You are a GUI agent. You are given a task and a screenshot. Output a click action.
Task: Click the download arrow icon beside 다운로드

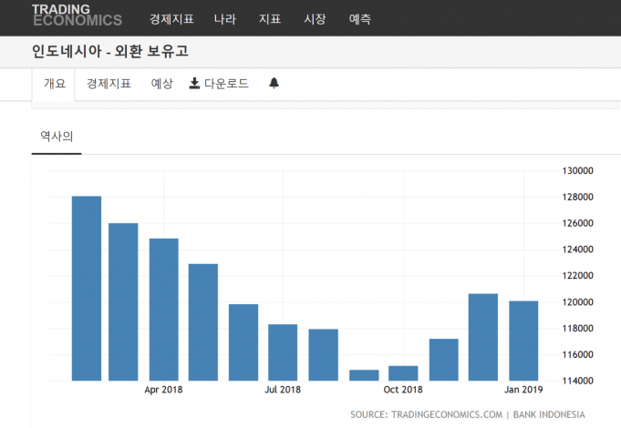tap(194, 84)
